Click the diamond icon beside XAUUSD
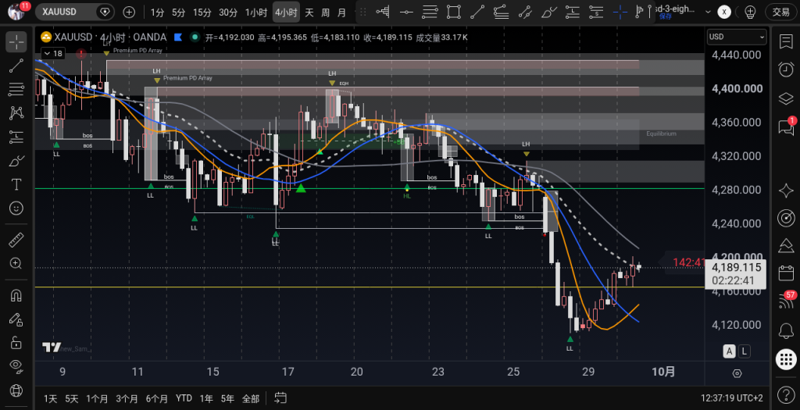 click(105, 12)
